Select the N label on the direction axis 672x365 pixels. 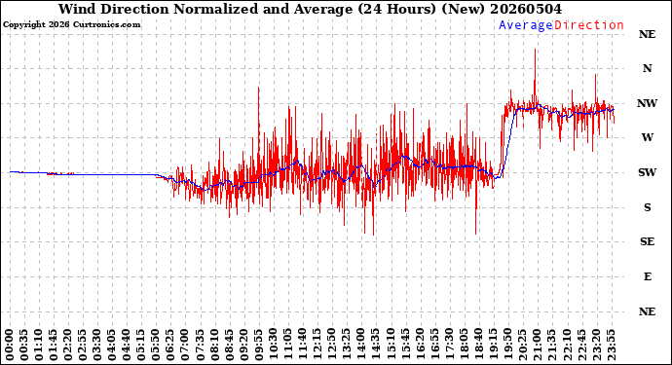(647, 68)
